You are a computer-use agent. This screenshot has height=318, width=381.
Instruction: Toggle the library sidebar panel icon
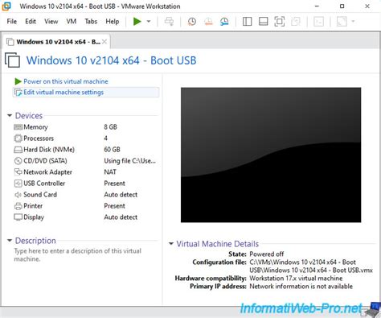click(247, 22)
